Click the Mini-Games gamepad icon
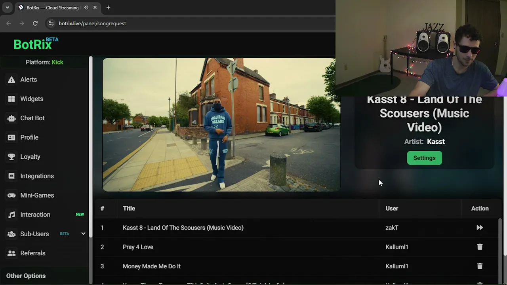The height and width of the screenshot is (285, 507). (11, 195)
